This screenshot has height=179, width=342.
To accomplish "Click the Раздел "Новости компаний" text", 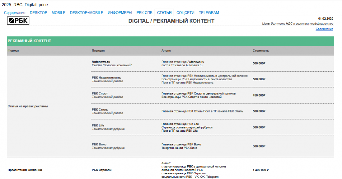I will tap(112, 65).
